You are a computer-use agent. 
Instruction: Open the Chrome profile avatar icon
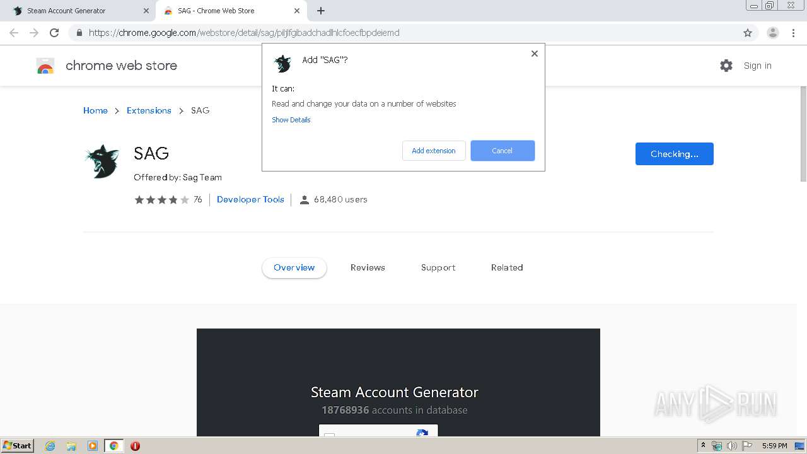pyautogui.click(x=773, y=33)
